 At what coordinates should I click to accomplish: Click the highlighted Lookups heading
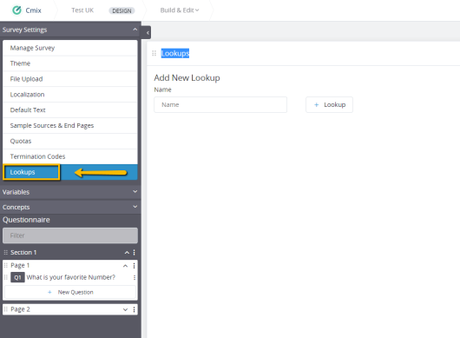[x=175, y=54]
